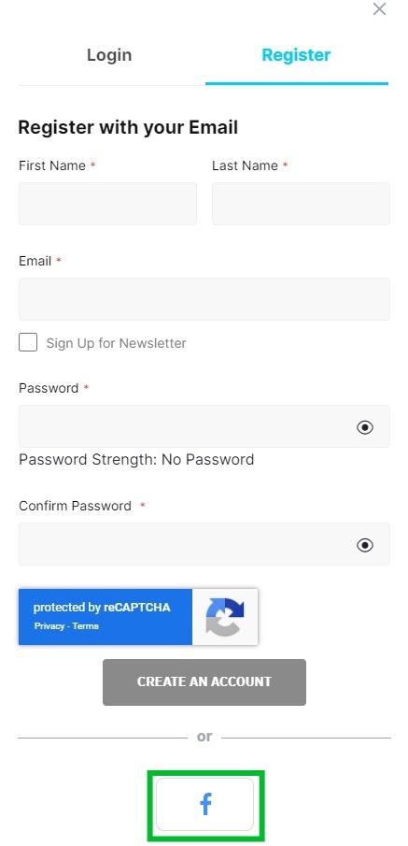
Task: Click the Sign Up for Newsletter label
Action: pos(116,343)
